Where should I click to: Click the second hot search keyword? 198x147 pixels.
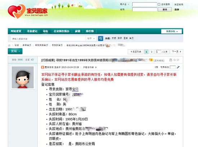120,38
